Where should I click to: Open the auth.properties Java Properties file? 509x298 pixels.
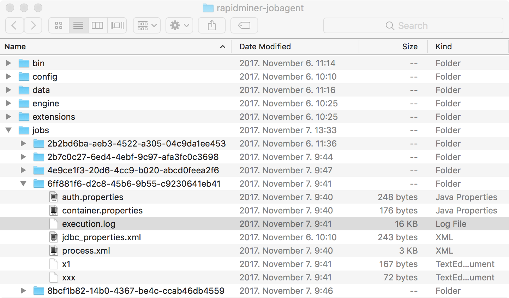point(92,197)
